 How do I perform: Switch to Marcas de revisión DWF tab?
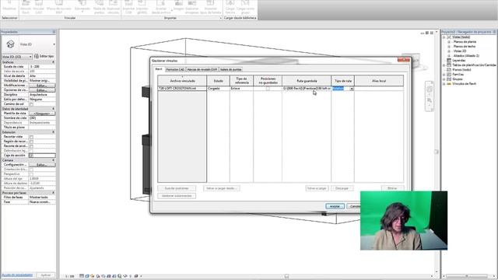202,69
